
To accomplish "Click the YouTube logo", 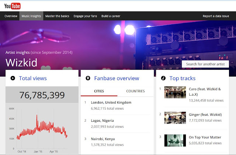I will click(12, 6).
